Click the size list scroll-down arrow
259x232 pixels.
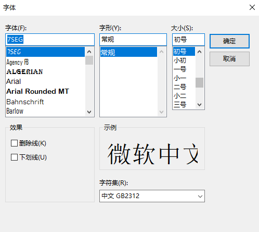199,105
